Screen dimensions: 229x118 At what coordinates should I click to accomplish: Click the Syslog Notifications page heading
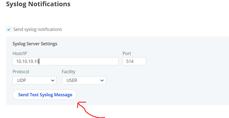(38, 4)
